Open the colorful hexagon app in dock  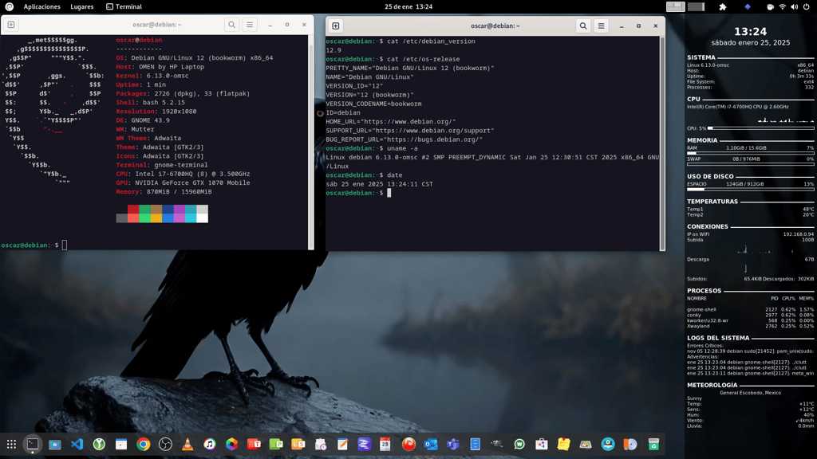pos(232,444)
